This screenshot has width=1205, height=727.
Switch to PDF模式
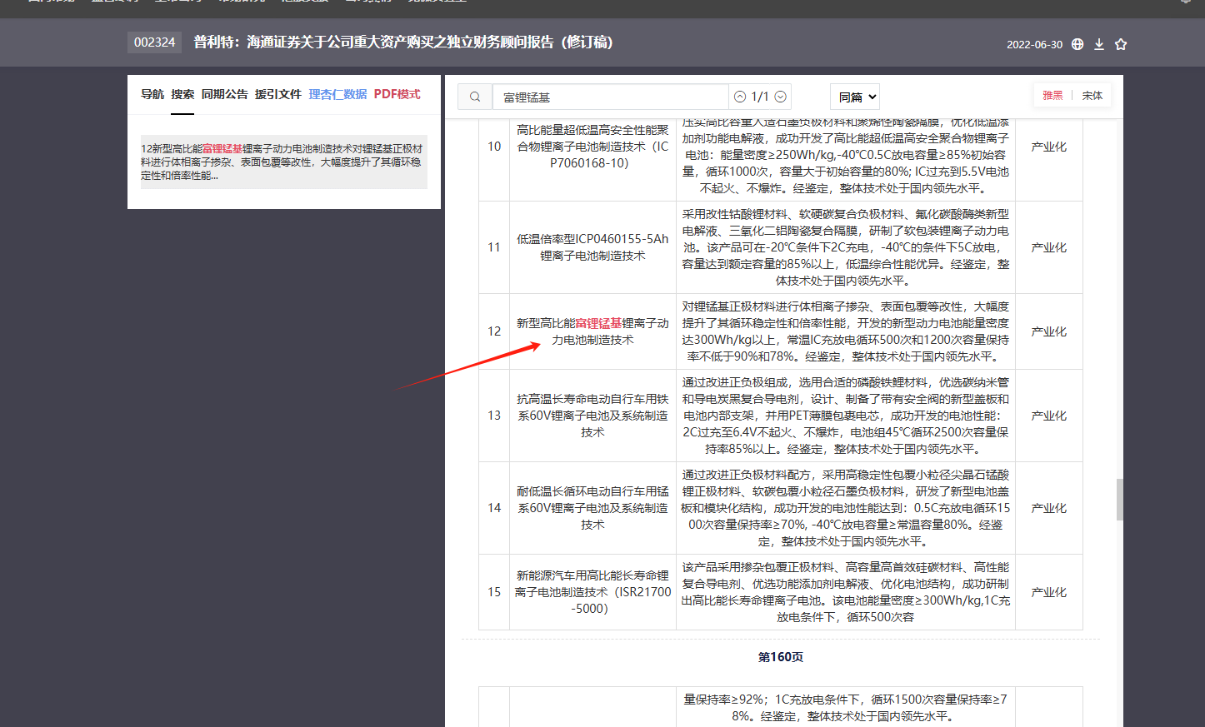coord(397,94)
